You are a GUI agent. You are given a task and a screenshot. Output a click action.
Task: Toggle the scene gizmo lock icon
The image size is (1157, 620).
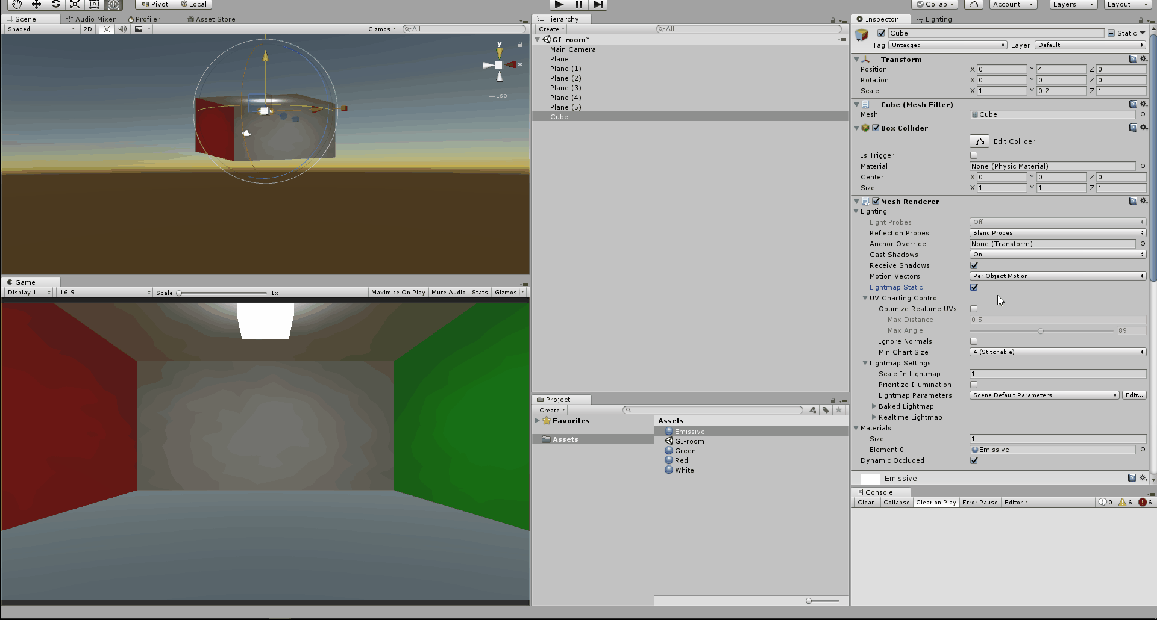click(520, 45)
